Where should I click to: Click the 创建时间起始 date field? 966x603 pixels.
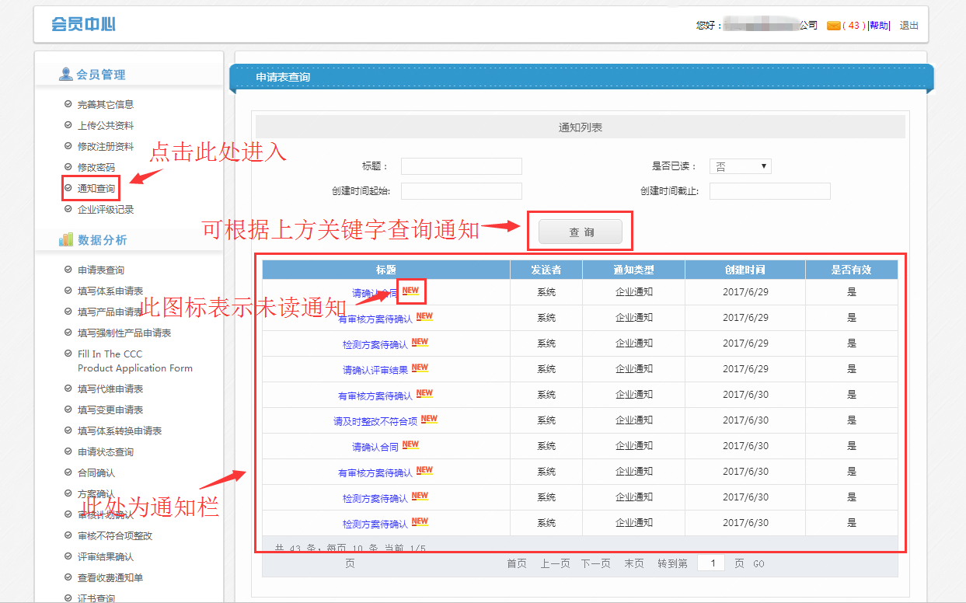click(461, 191)
